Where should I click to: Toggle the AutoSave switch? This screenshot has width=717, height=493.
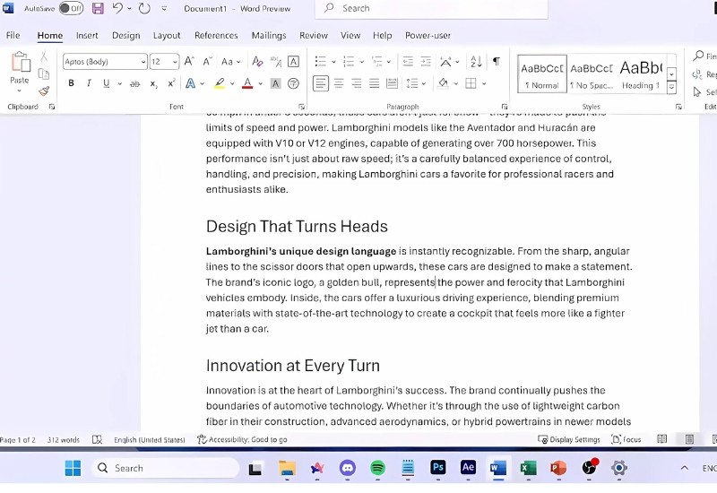(x=71, y=8)
